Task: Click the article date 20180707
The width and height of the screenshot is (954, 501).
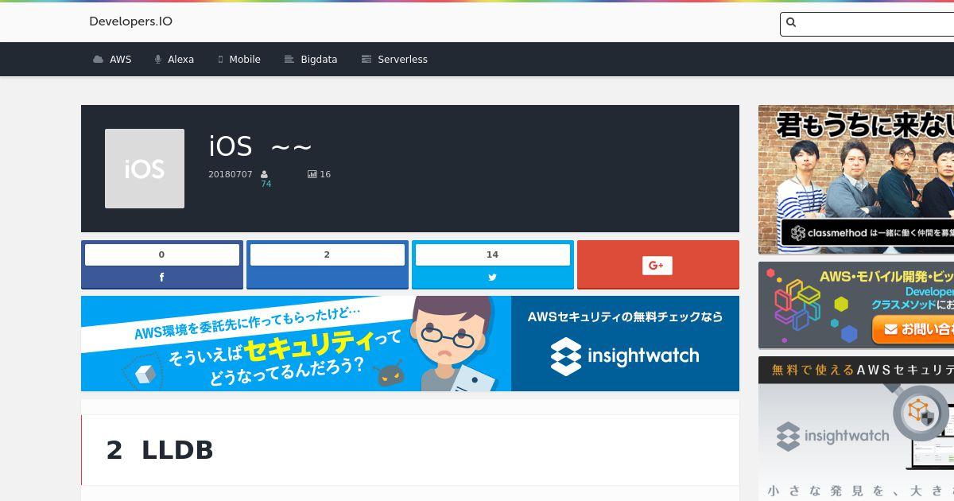Action: tap(231, 174)
